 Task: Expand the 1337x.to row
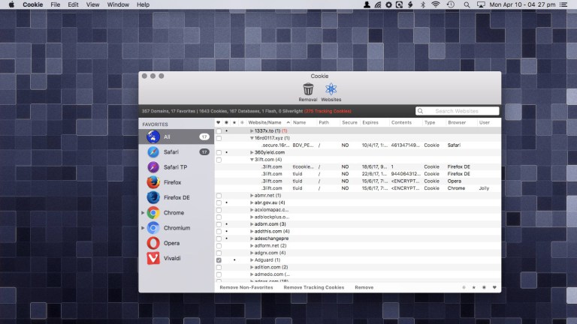pyautogui.click(x=252, y=130)
